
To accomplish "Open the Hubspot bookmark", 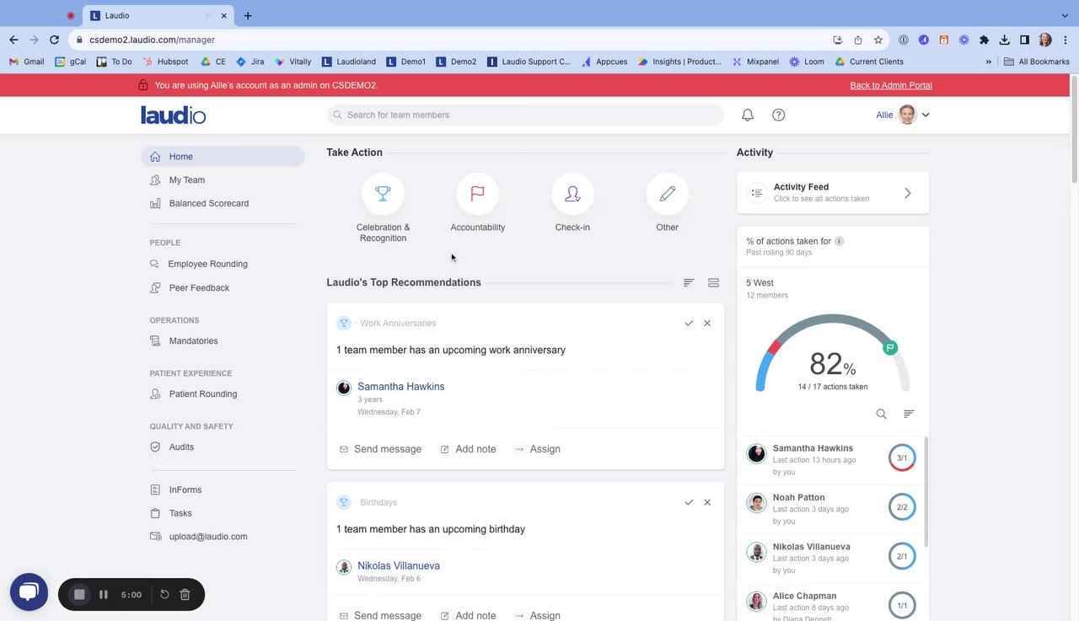I will (166, 62).
